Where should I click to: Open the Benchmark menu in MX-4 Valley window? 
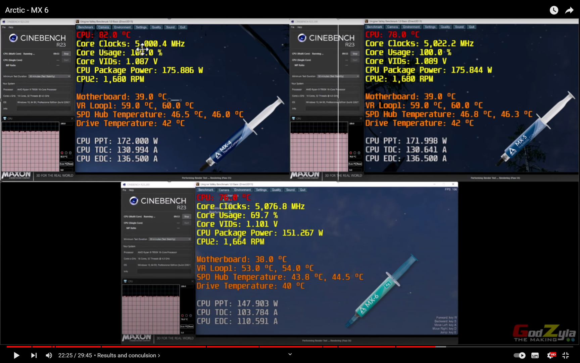click(x=86, y=27)
